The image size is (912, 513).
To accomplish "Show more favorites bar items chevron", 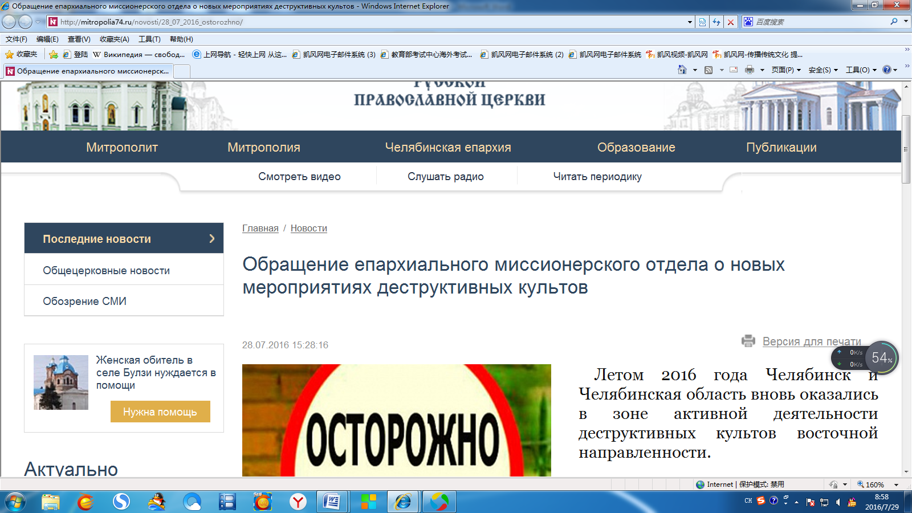I will [x=907, y=50].
